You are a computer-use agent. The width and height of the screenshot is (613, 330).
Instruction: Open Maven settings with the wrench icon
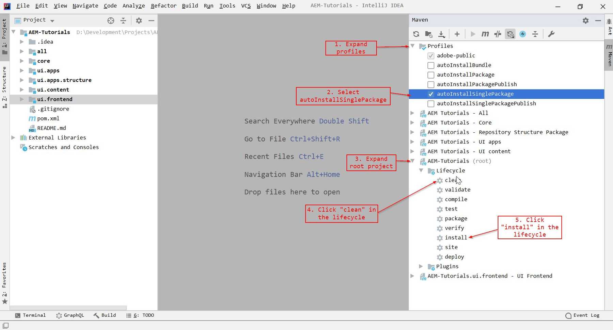coord(551,34)
